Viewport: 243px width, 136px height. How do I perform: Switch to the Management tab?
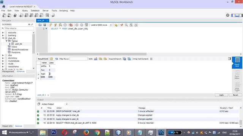(x=8, y=71)
